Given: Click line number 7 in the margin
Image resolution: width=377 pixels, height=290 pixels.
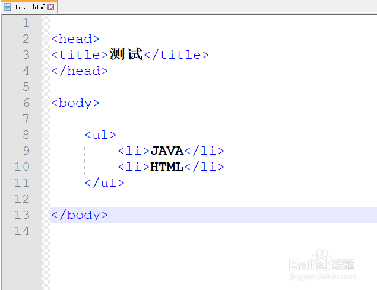Looking at the screenshot, I should tap(26, 119).
